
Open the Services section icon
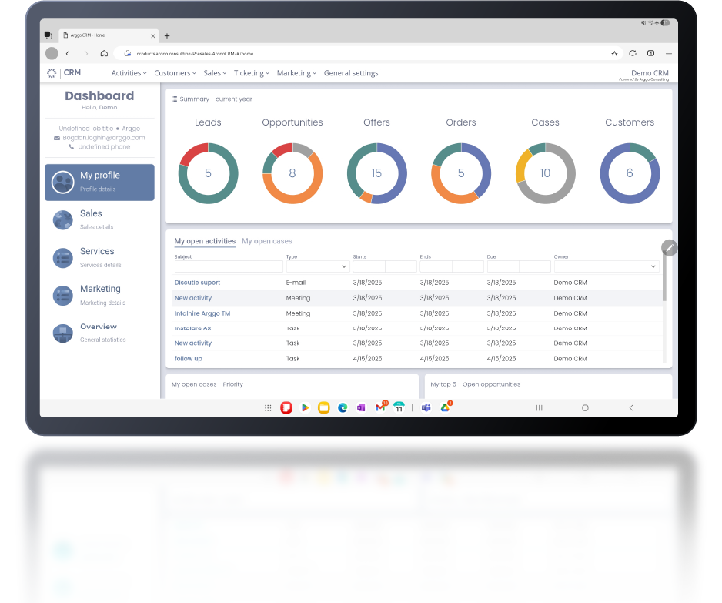coord(62,258)
